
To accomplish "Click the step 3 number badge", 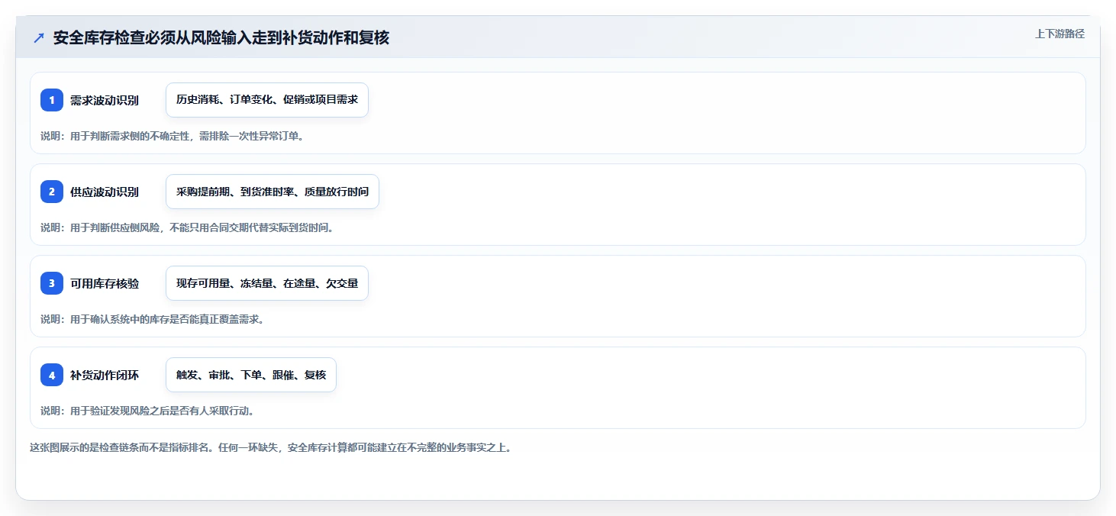I will tap(52, 283).
